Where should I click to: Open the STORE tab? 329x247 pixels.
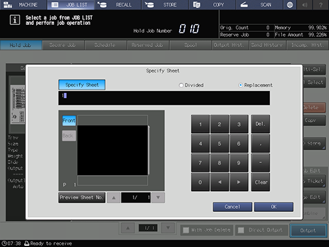(165, 4)
